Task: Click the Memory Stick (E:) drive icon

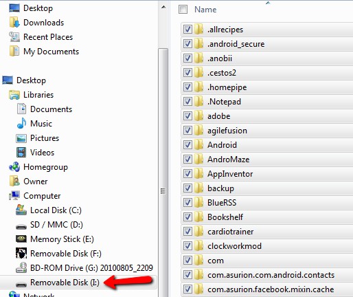Action: [x=21, y=239]
